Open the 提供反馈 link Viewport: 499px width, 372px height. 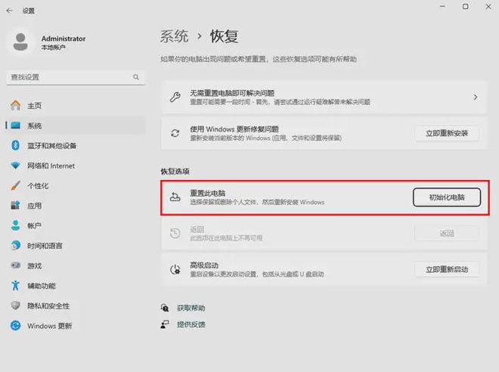coord(191,324)
